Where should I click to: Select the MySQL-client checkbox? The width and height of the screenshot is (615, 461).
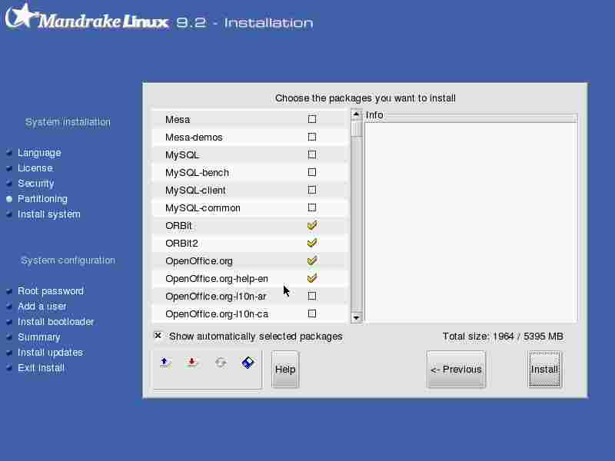312,190
